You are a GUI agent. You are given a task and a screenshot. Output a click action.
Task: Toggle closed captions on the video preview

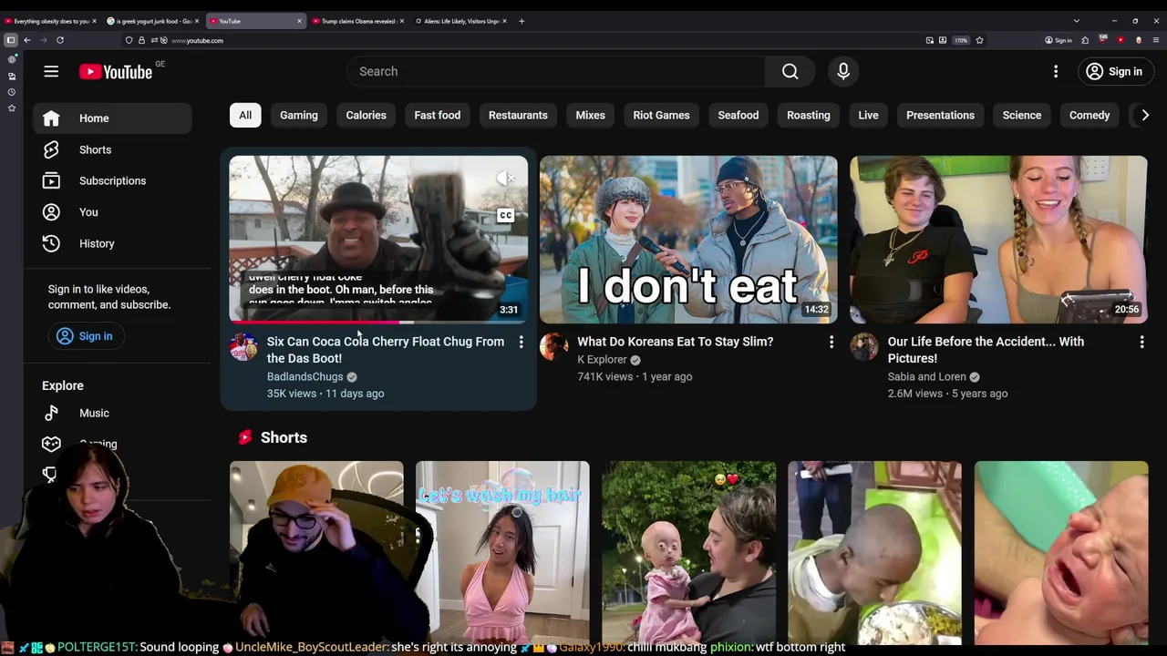(505, 215)
